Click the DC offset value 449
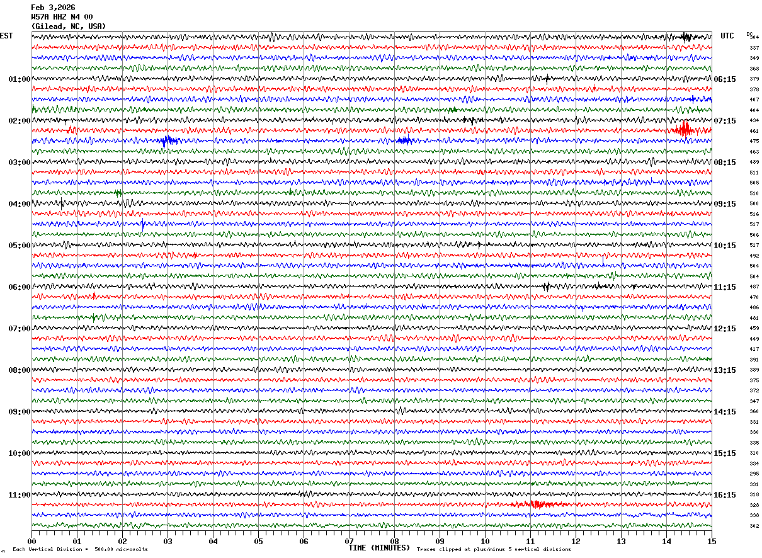762x558 pixels. [754, 339]
